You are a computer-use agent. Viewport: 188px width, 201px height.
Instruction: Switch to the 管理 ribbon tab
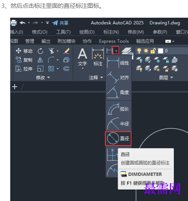click(x=29, y=41)
